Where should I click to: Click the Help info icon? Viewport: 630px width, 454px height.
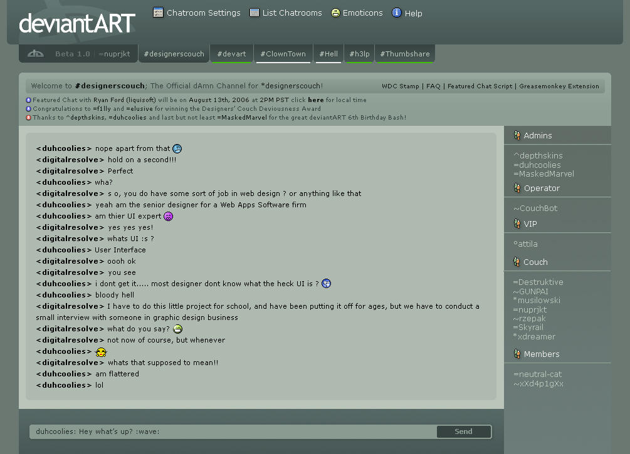coord(396,13)
